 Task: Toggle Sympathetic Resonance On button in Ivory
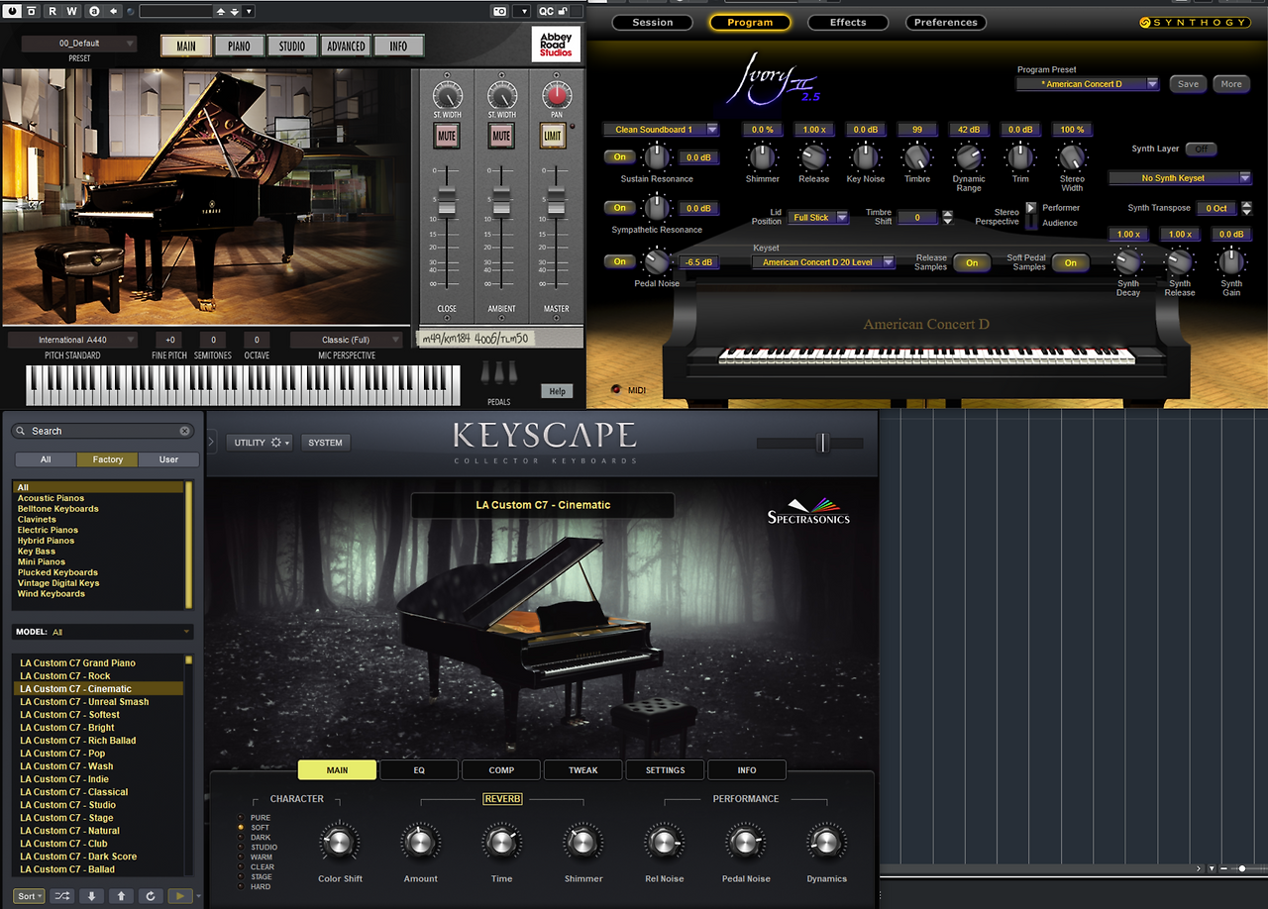click(x=620, y=208)
